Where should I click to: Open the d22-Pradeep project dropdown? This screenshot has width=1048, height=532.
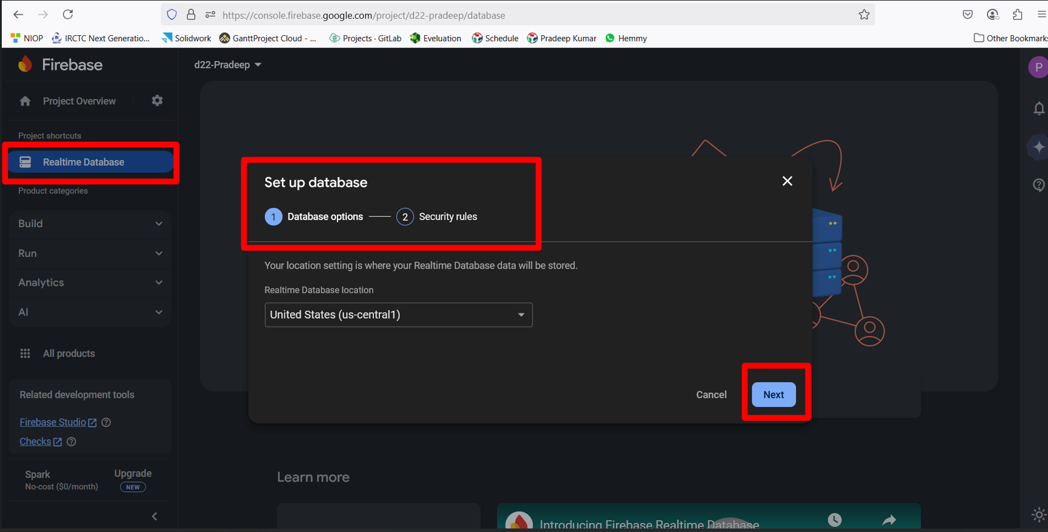pos(228,65)
